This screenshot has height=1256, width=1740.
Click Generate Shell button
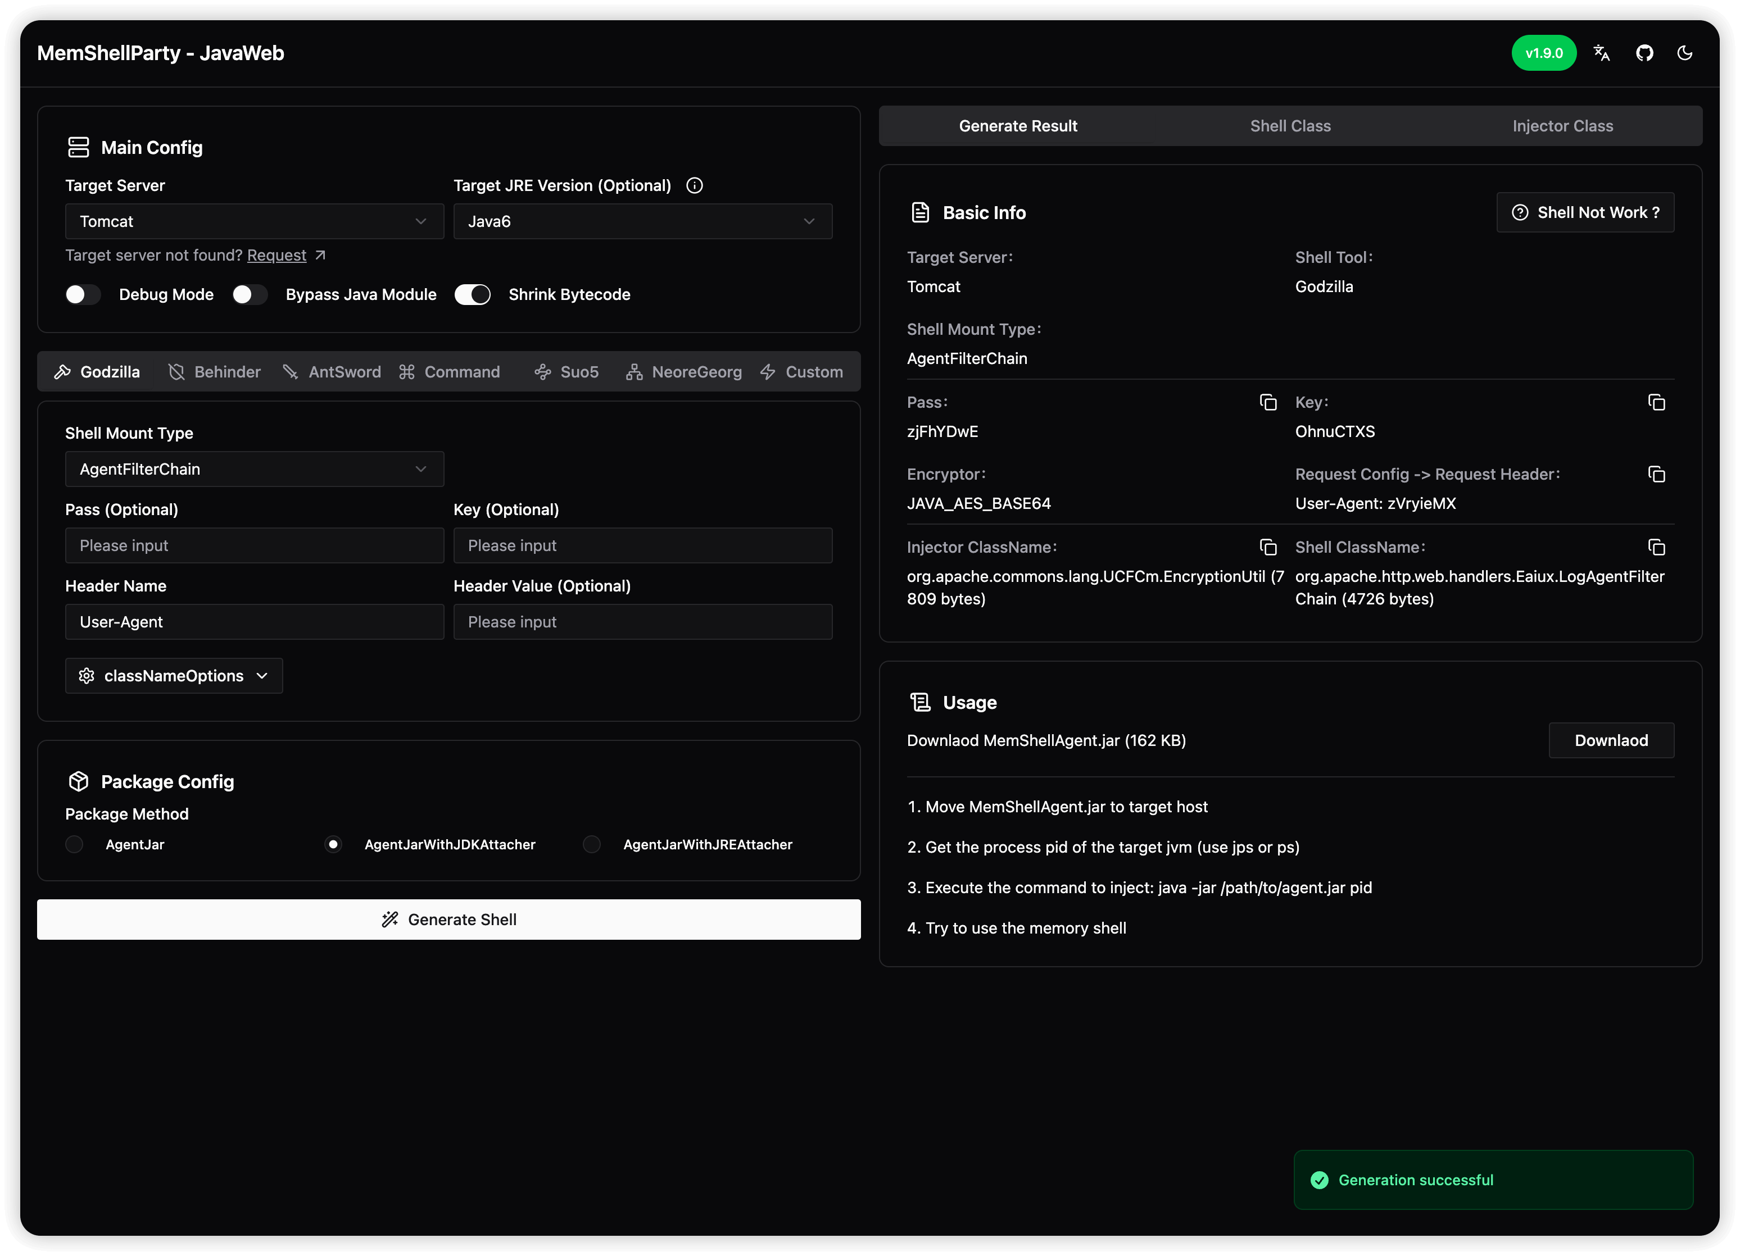(x=449, y=920)
